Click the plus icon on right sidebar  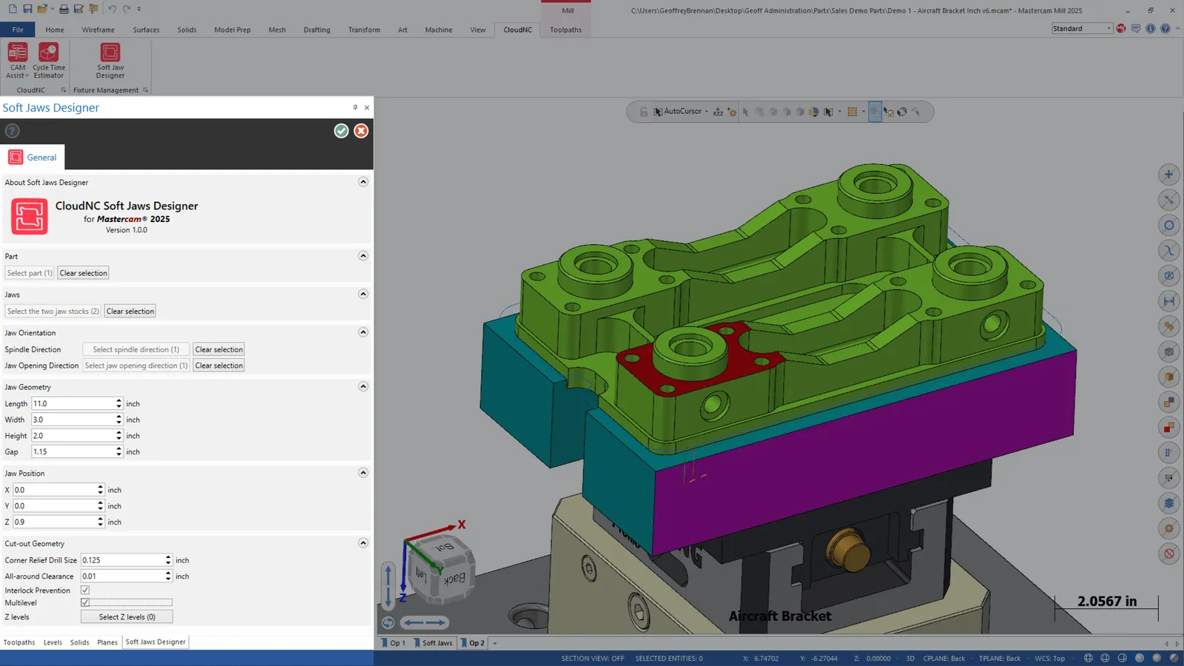(x=1169, y=175)
